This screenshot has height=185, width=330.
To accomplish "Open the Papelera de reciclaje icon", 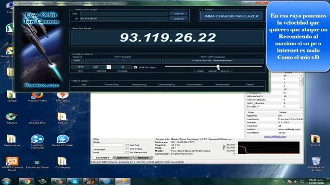I will pyautogui.click(x=316, y=164).
